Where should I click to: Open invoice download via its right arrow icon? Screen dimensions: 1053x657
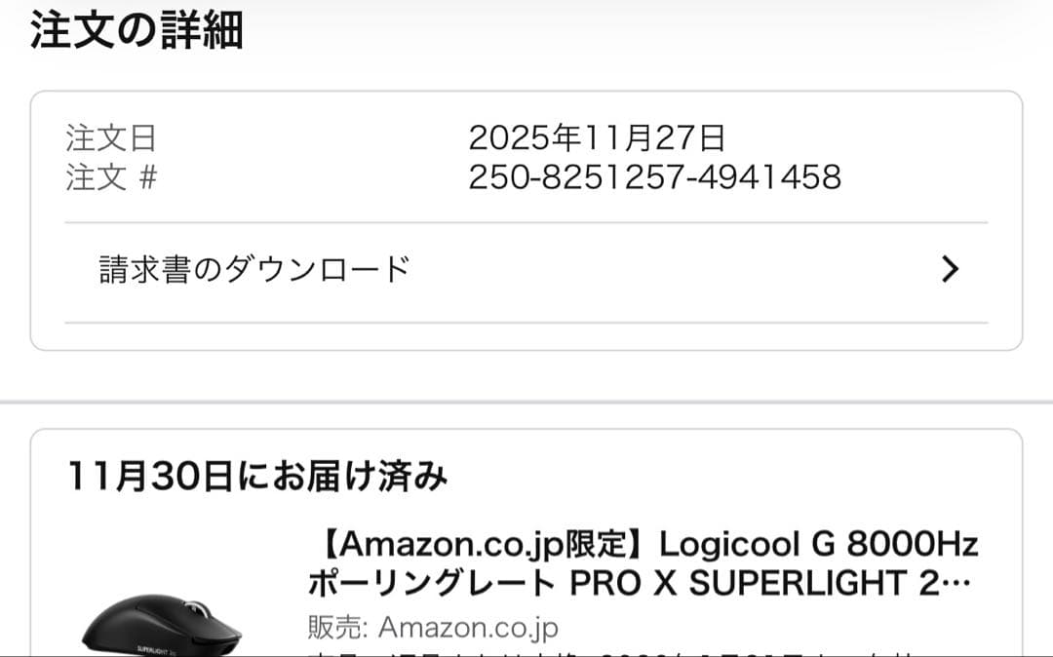(952, 269)
